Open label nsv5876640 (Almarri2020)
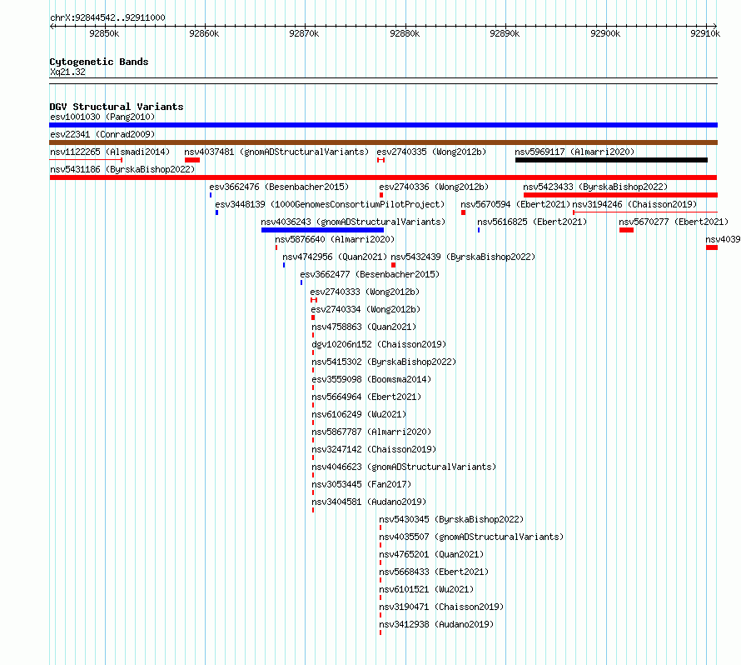The width and height of the screenshot is (741, 665). [x=335, y=239]
